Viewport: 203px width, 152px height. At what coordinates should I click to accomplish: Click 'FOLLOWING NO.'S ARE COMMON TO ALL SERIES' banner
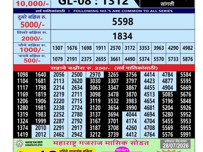click(123, 11)
